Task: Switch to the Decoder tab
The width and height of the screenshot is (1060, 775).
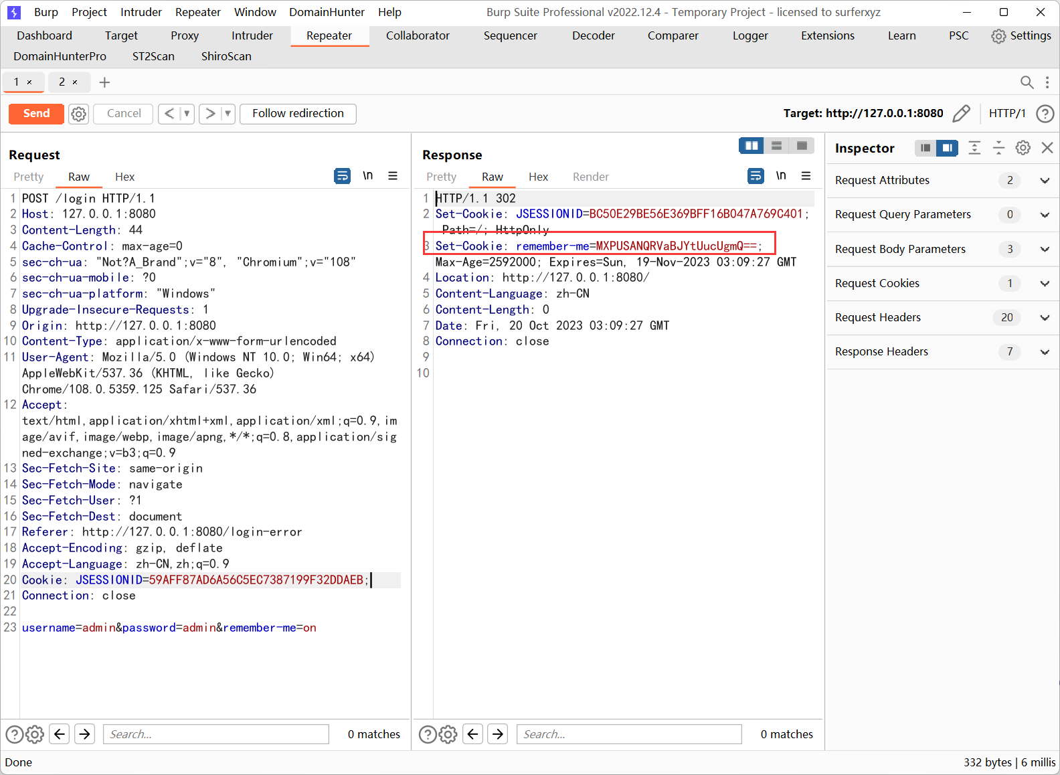Action: [x=594, y=35]
